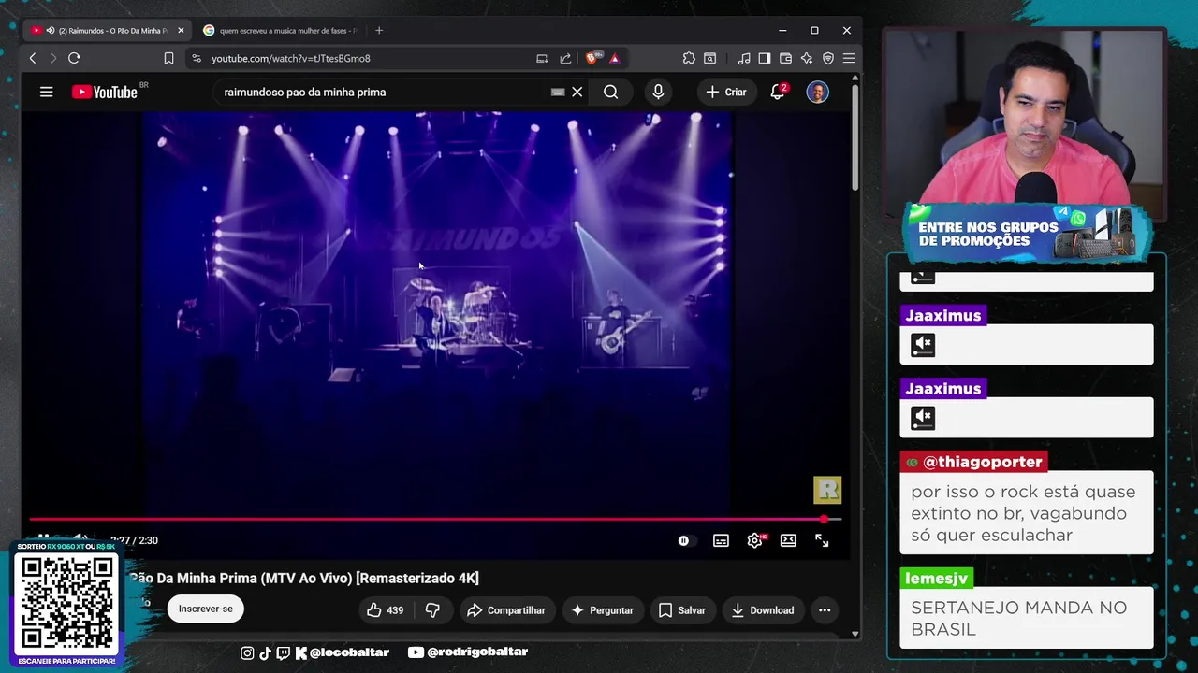
Task: Go back with the browser back arrow
Action: [33, 58]
